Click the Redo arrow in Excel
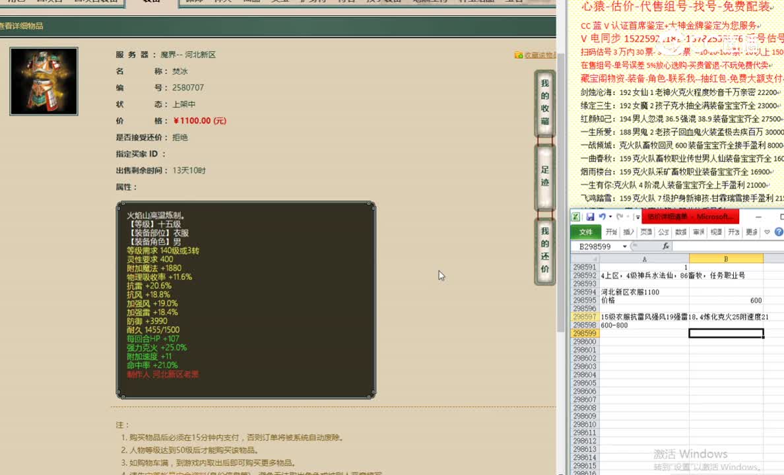The width and height of the screenshot is (784, 475). pos(620,216)
